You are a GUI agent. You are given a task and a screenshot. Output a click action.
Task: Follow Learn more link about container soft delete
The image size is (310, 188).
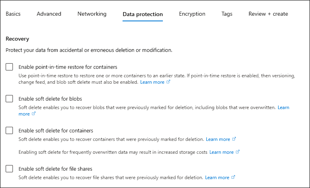[x=218, y=139]
